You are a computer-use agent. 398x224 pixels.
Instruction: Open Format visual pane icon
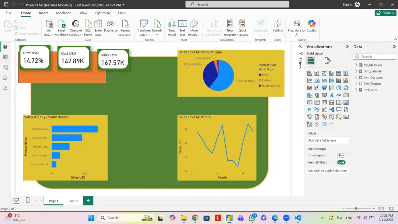coord(328,61)
